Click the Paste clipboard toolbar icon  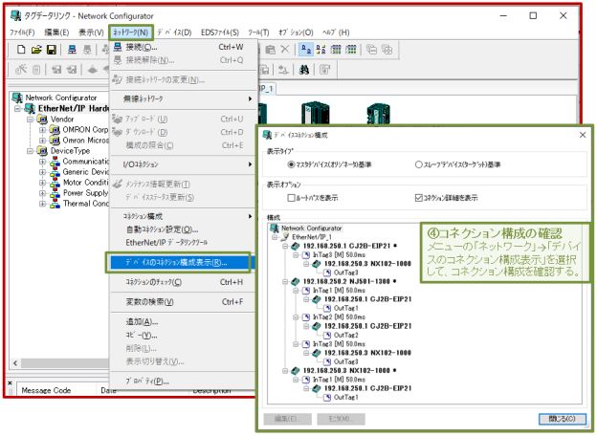[270, 50]
